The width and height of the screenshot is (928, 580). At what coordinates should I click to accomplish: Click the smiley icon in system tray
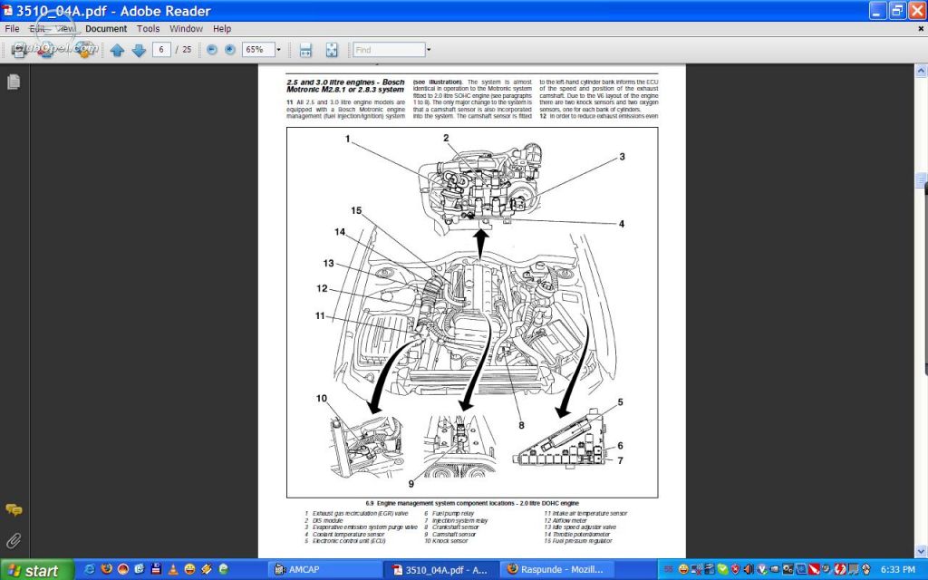click(x=683, y=569)
